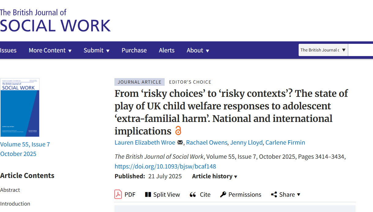Click the Share icon

click(x=274, y=195)
